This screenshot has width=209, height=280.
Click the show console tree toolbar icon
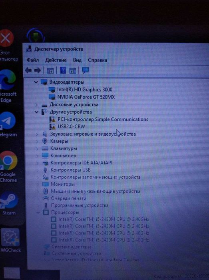coord(50,70)
